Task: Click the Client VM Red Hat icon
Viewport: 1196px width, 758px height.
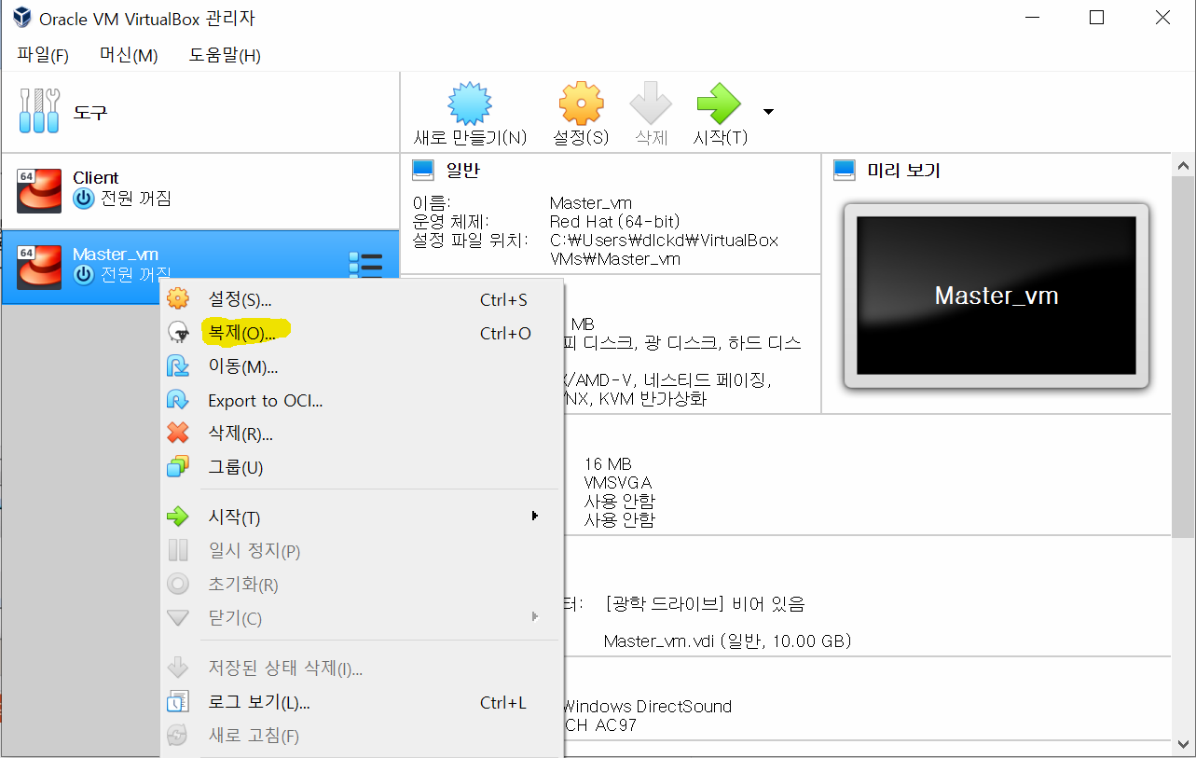Action: [39, 191]
